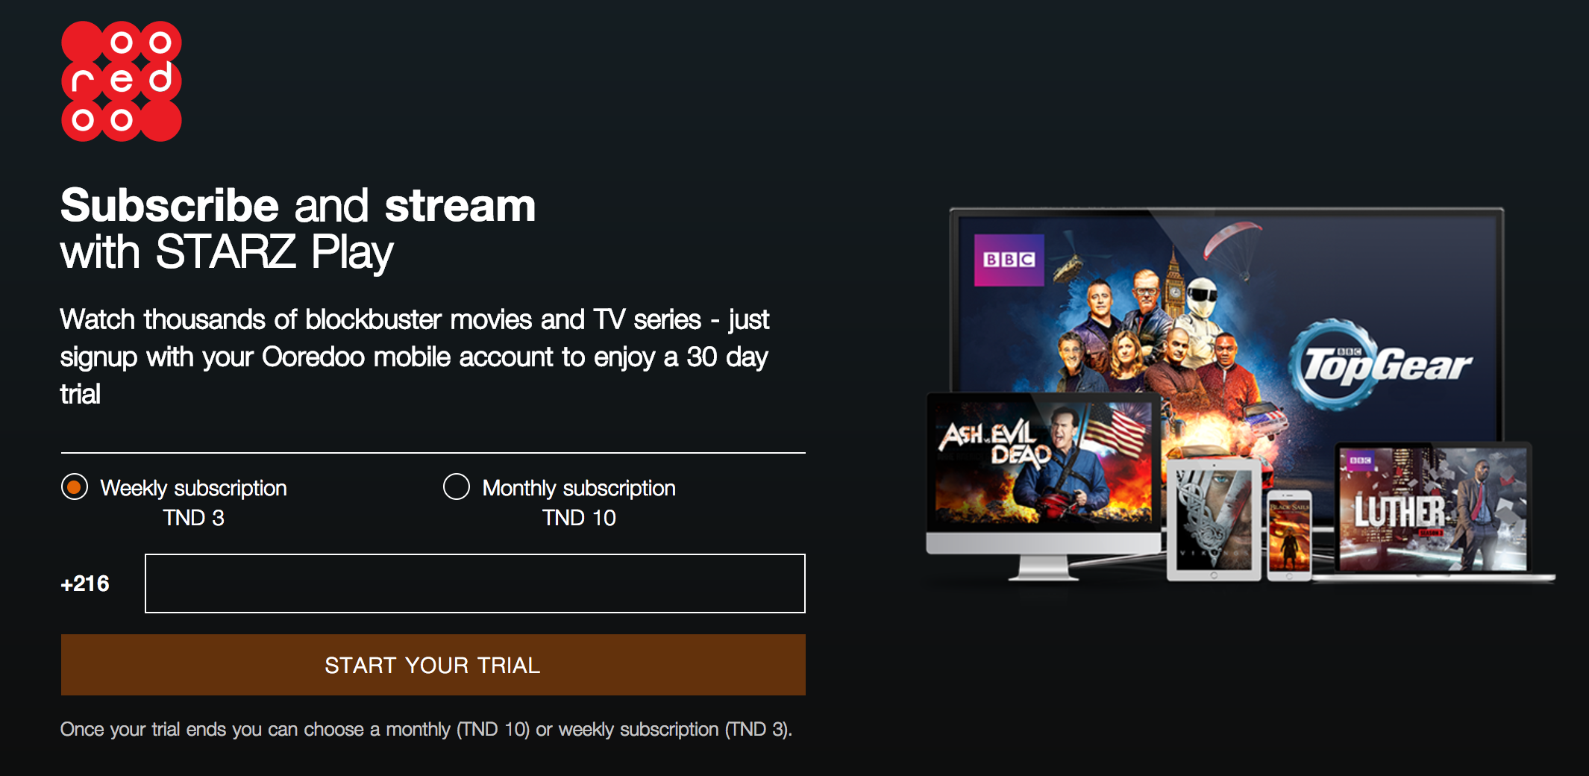The image size is (1589, 776).
Task: Select the Monthly subscription radio button
Action: 457,486
